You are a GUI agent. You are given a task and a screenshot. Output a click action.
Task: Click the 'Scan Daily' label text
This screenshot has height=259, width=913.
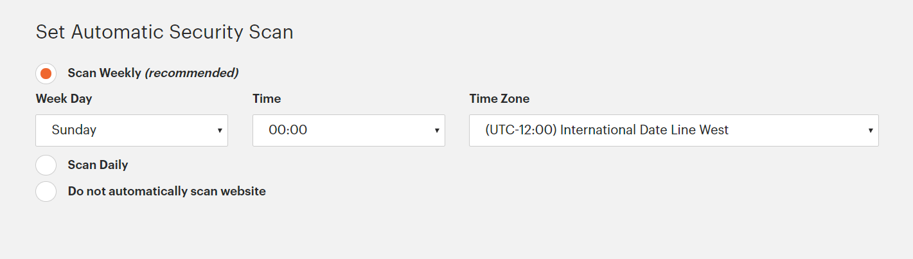tap(98, 165)
